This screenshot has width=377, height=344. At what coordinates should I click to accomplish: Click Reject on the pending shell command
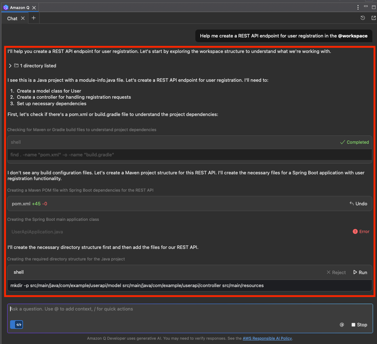336,272
